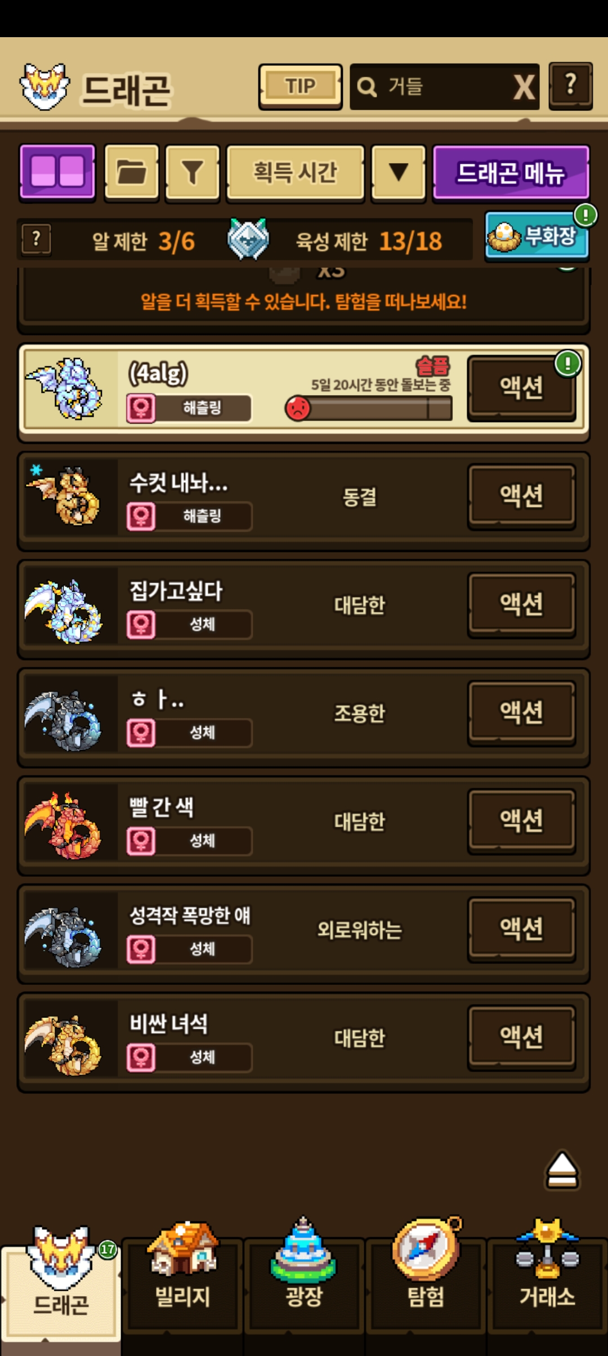
Task: Click the question mark beside 알 제한
Action: (x=37, y=239)
